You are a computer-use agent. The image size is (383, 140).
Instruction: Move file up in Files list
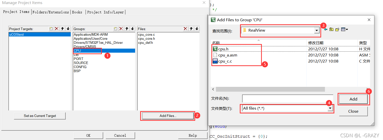click(191, 29)
